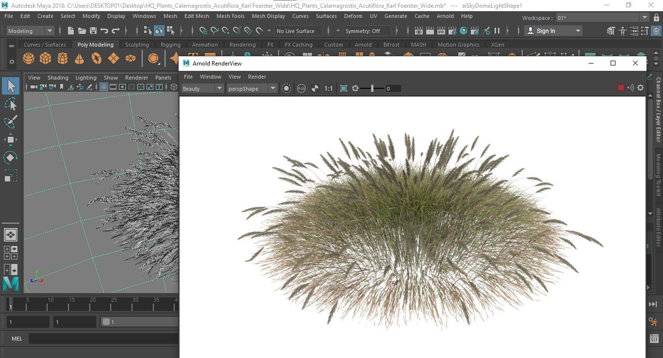Open the Mesh Tools menu

pyautogui.click(x=230, y=16)
